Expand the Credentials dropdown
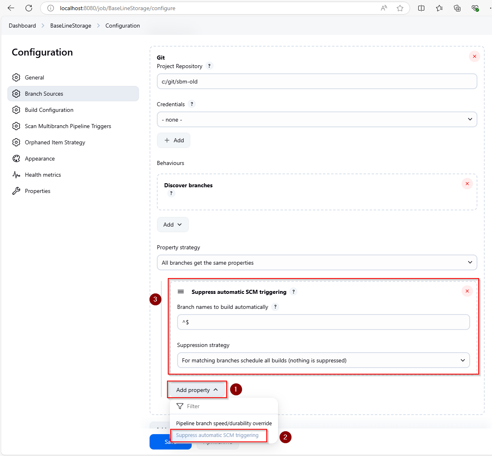 (x=317, y=120)
